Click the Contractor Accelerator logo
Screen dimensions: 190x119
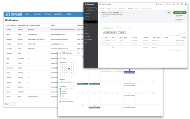coord(14,14)
